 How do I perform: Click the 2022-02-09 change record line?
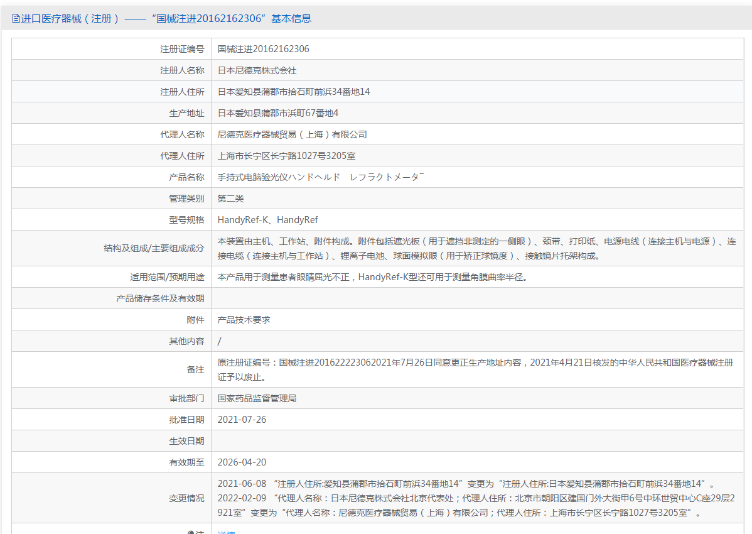click(476, 506)
